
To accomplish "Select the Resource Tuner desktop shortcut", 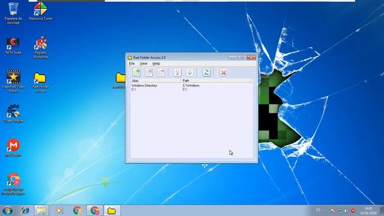I will click(41, 11).
